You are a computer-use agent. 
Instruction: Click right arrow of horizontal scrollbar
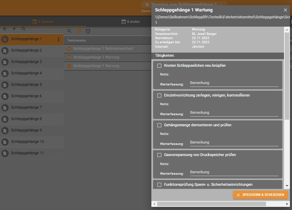287,204
